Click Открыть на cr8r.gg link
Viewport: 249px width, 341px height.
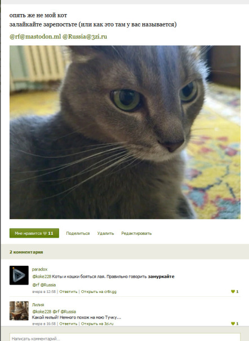(x=99, y=292)
